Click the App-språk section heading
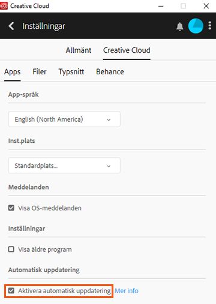Screen dimensions: 216x304 click(x=23, y=94)
